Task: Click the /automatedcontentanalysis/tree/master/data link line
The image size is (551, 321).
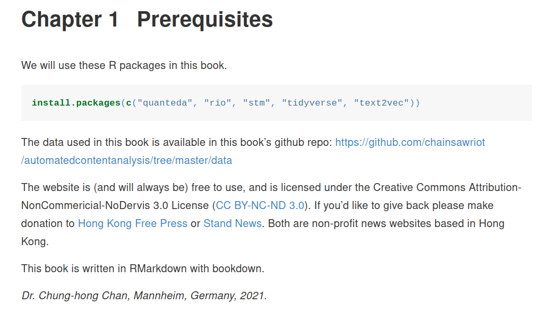Action: (126, 160)
